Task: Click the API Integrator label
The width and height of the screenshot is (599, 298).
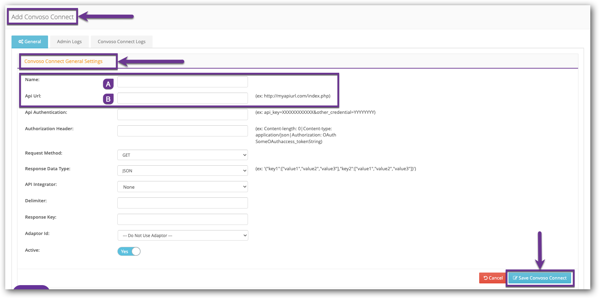Action: 41,184
